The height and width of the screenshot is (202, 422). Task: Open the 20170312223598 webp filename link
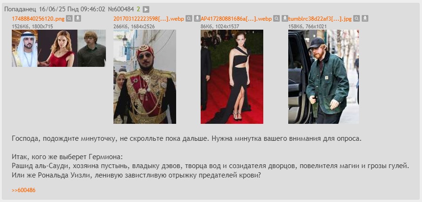pos(148,19)
